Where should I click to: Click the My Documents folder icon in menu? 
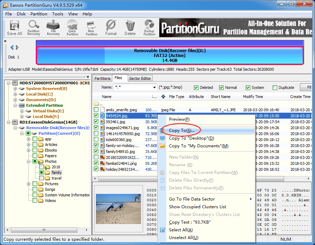[162, 146]
